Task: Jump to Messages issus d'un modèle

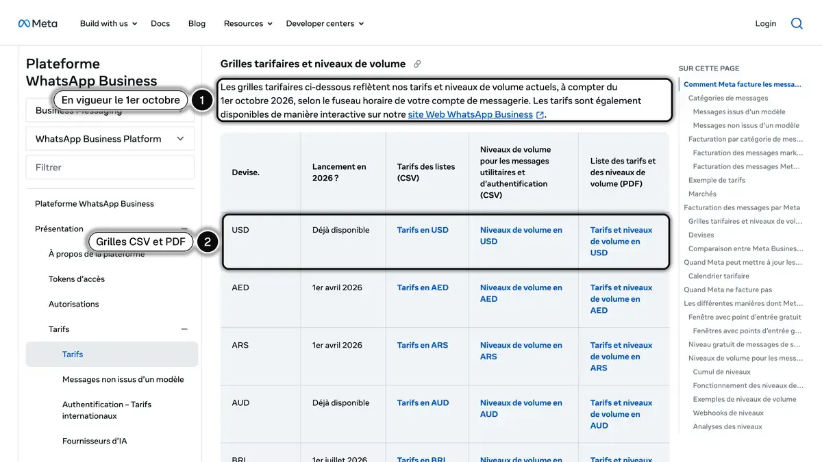Action: [739, 112]
